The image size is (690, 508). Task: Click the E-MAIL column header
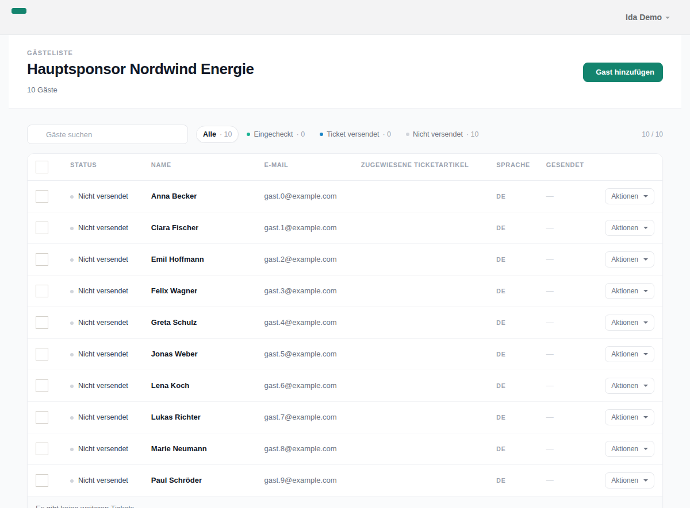(x=276, y=165)
